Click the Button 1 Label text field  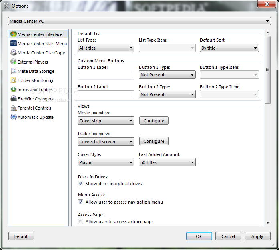[106, 75]
